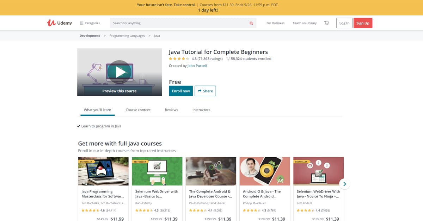423x221 pixels.
Task: Click the checkmark beside Learn to program in Java
Action: [79, 126]
